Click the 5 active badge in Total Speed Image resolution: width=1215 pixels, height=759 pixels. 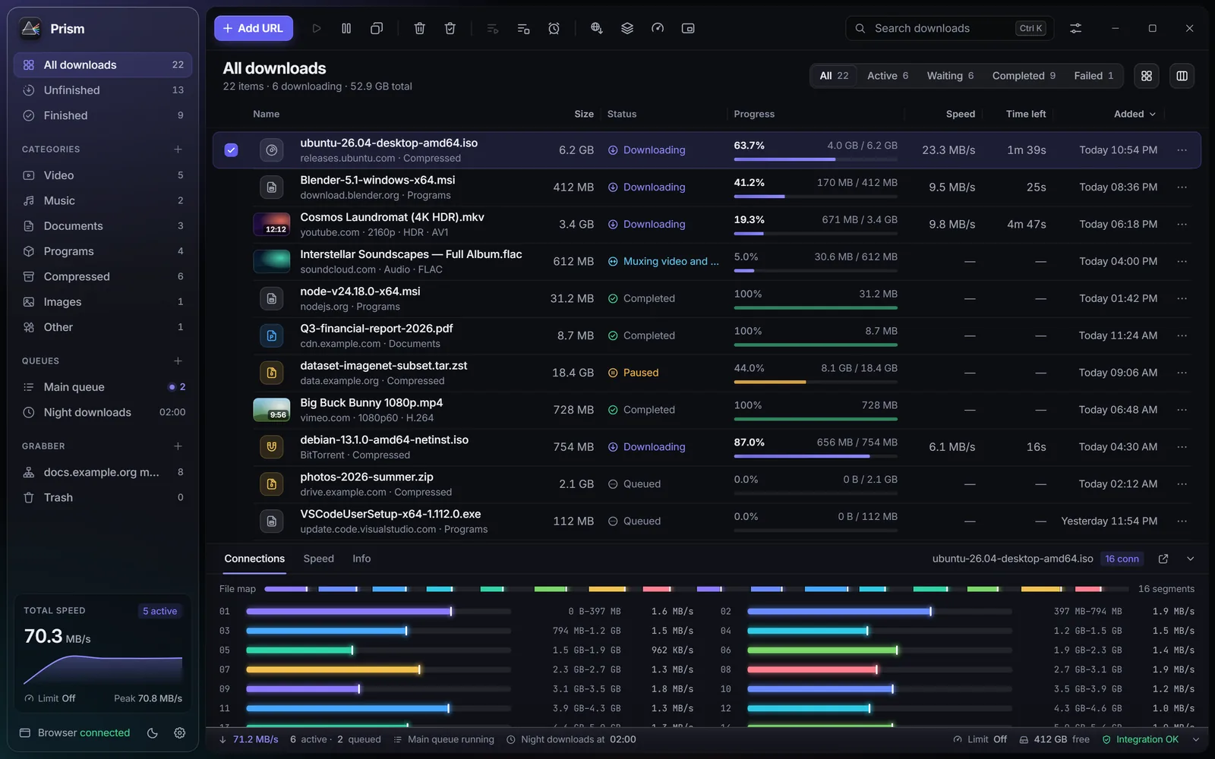pos(160,611)
